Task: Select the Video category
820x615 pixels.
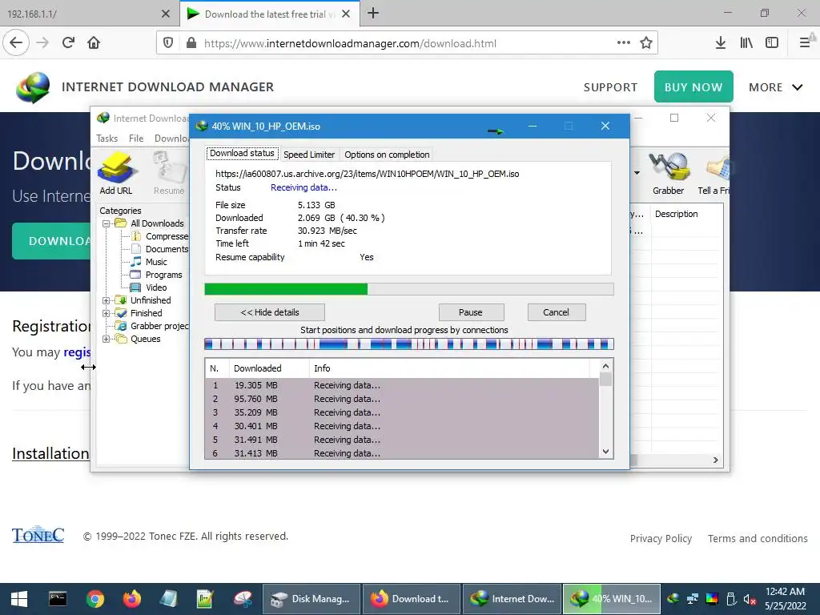Action: tap(156, 287)
